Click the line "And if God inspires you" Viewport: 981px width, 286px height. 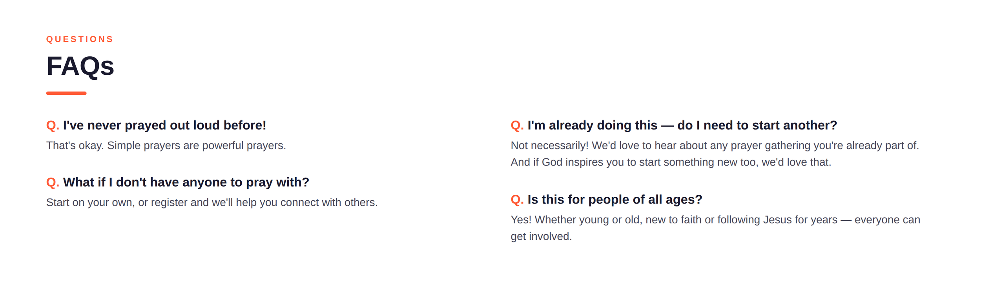671,162
